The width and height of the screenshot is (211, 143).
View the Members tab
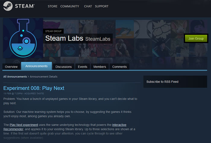click(100, 67)
